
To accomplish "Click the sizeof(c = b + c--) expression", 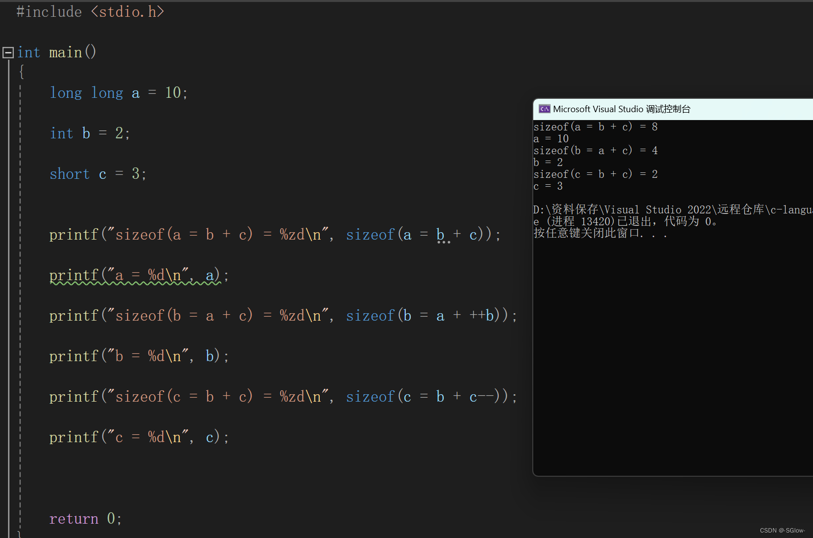I will point(428,397).
